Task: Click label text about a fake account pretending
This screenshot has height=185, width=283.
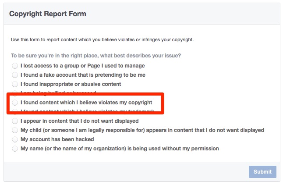Action: click(83, 75)
